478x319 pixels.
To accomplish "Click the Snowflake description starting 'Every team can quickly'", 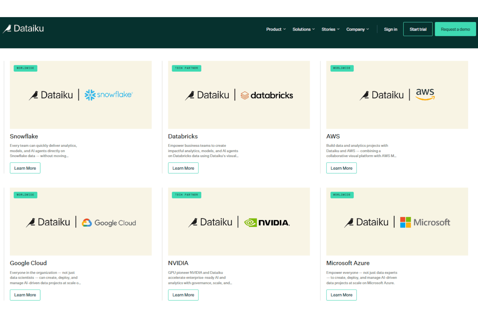I will pyautogui.click(x=43, y=151).
